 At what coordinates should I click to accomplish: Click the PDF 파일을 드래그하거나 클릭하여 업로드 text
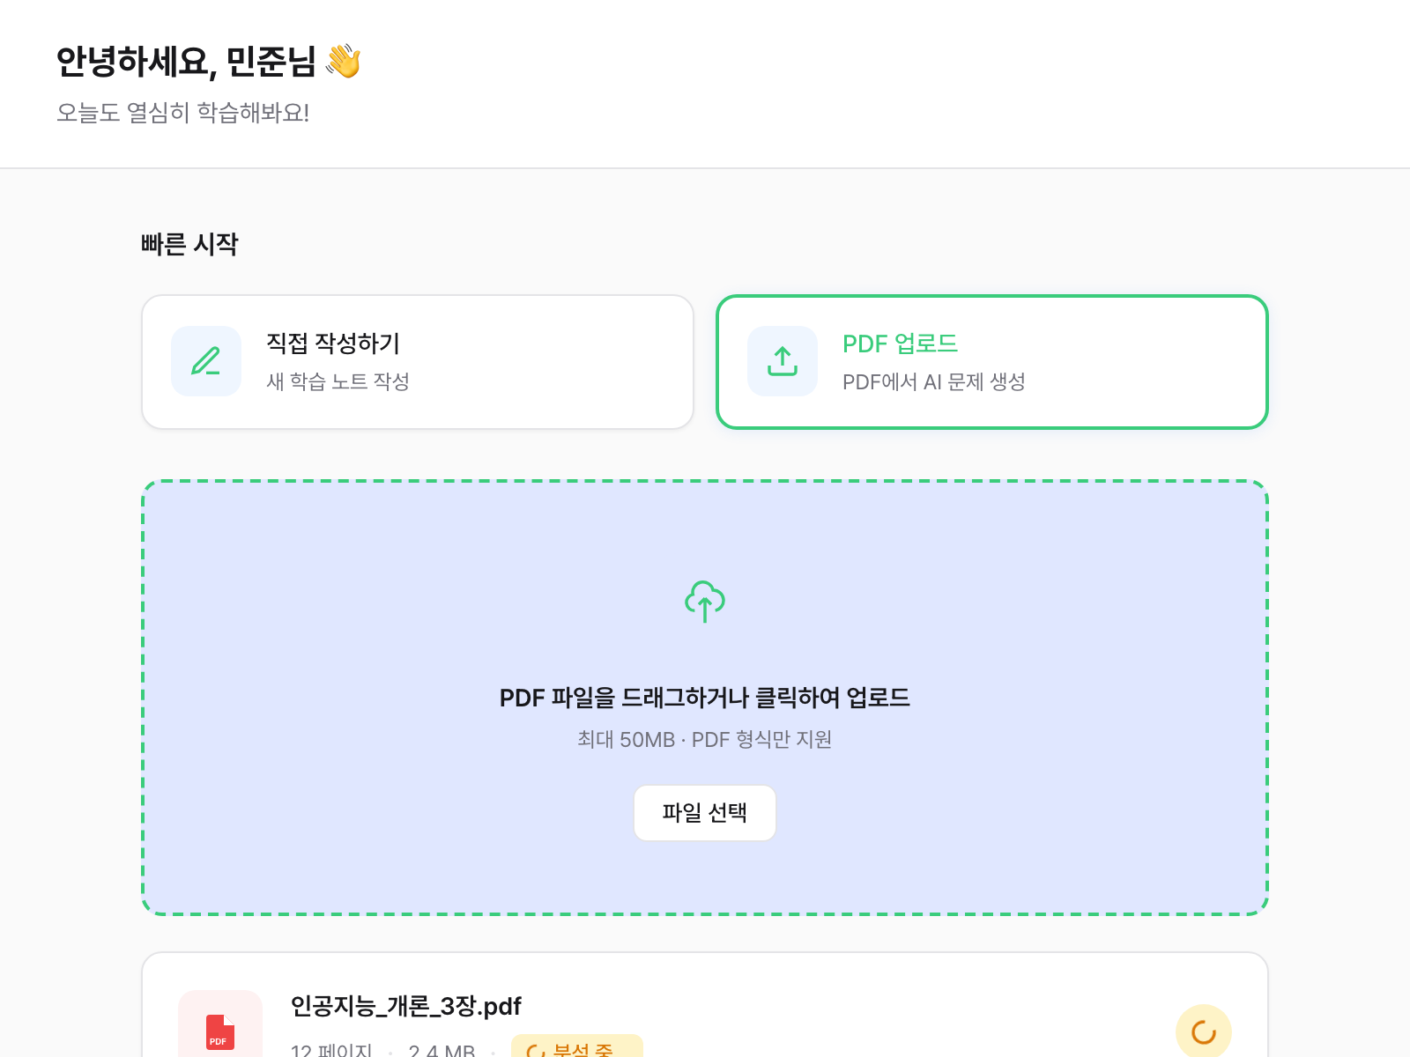(704, 698)
